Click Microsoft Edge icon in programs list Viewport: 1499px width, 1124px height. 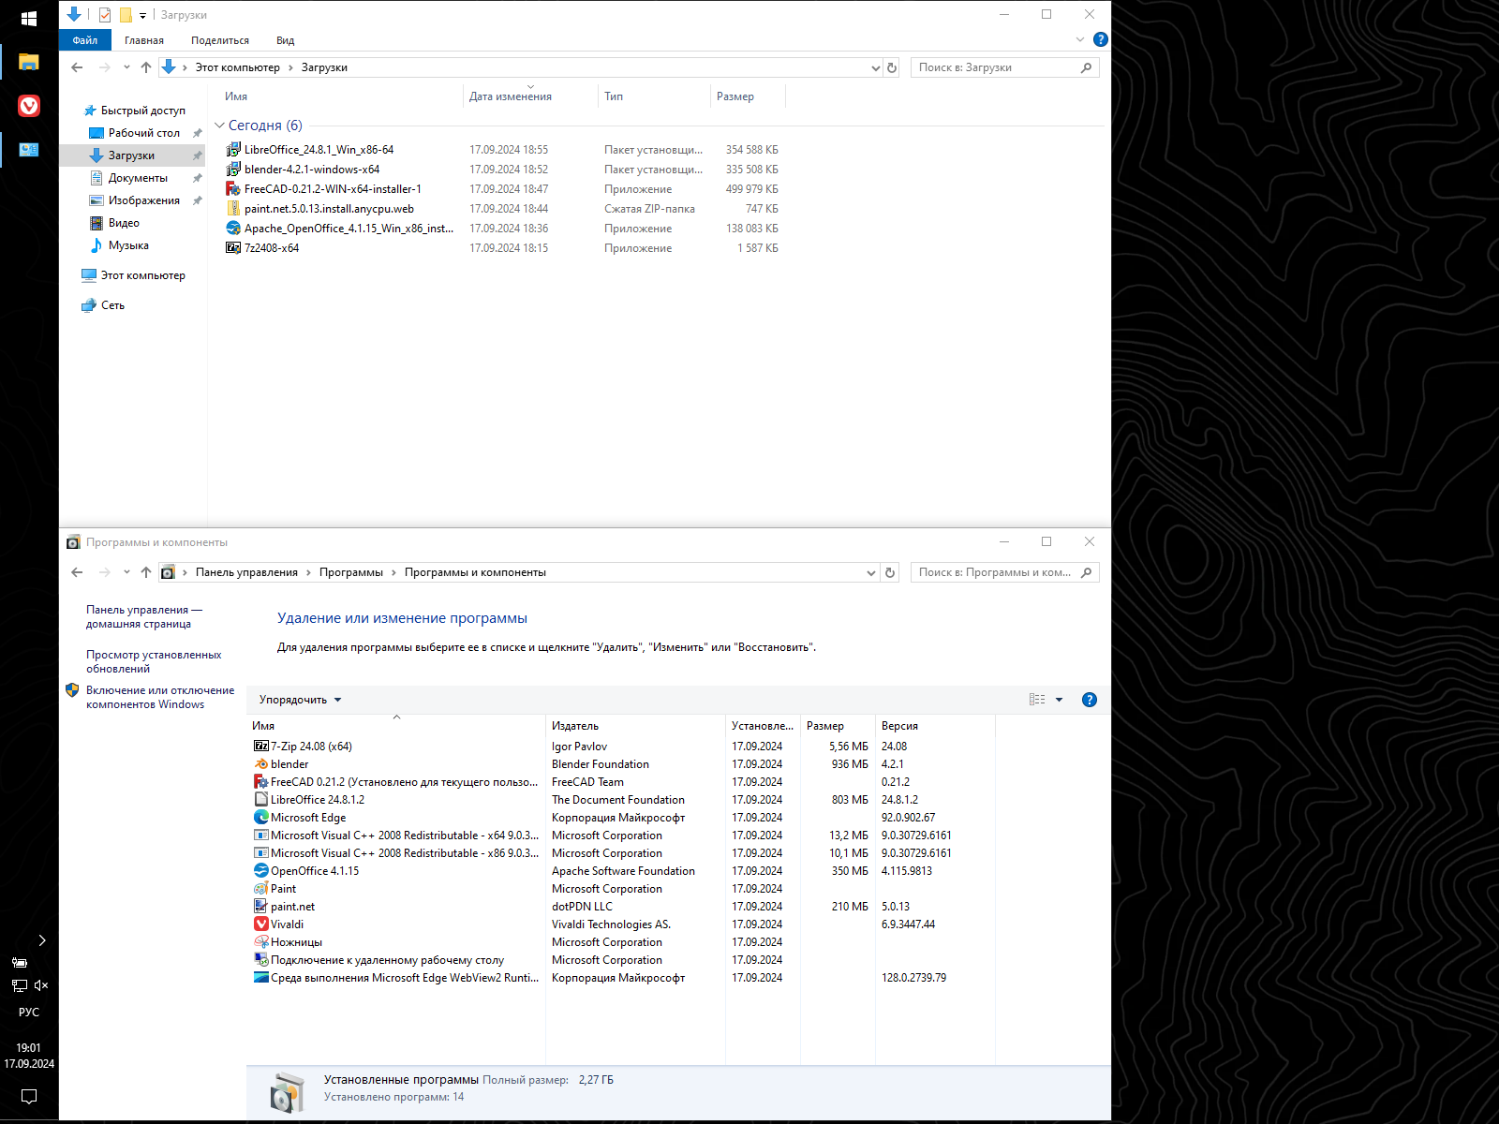click(x=261, y=818)
